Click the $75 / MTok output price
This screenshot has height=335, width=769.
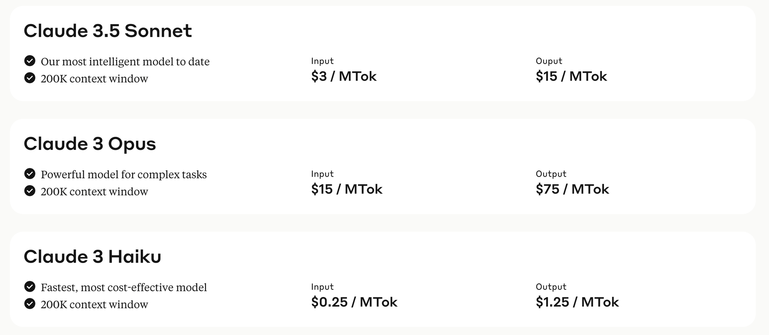click(x=572, y=189)
